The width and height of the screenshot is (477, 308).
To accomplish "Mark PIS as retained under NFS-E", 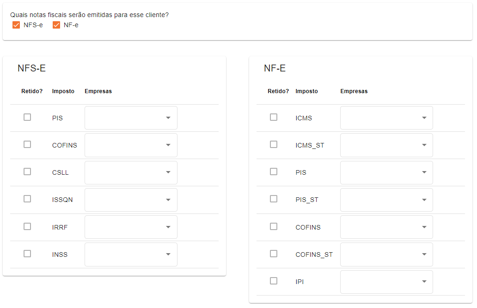I will (27, 117).
